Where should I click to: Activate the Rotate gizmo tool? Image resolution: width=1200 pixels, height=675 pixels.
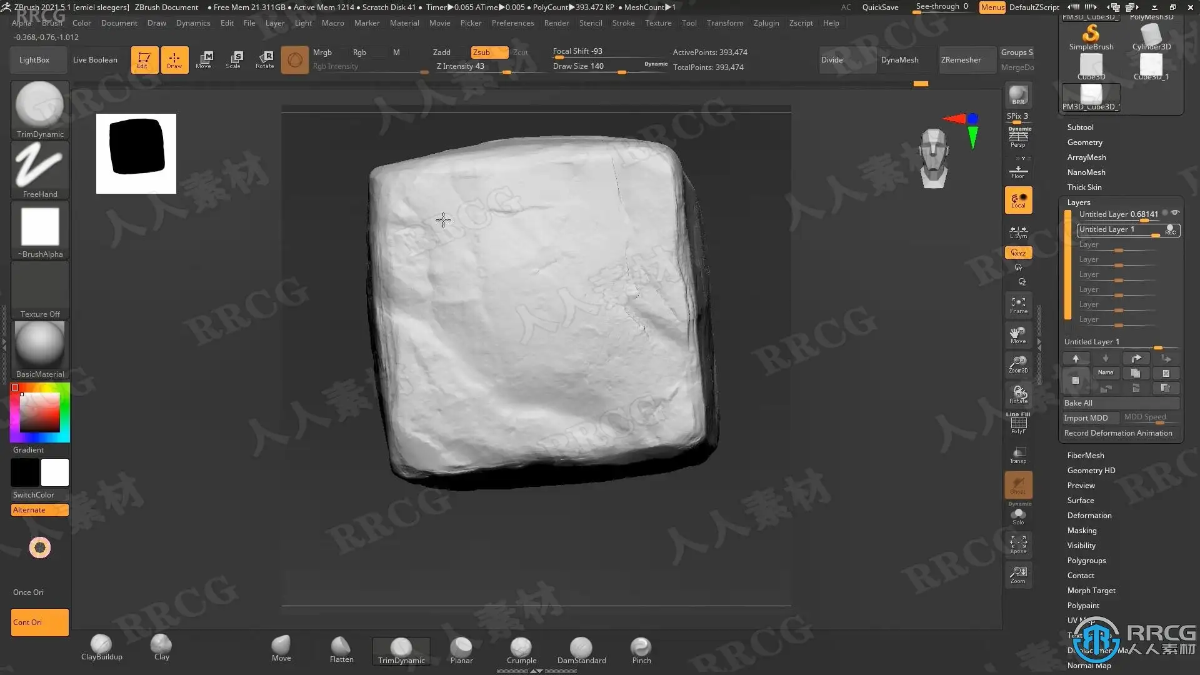(264, 59)
